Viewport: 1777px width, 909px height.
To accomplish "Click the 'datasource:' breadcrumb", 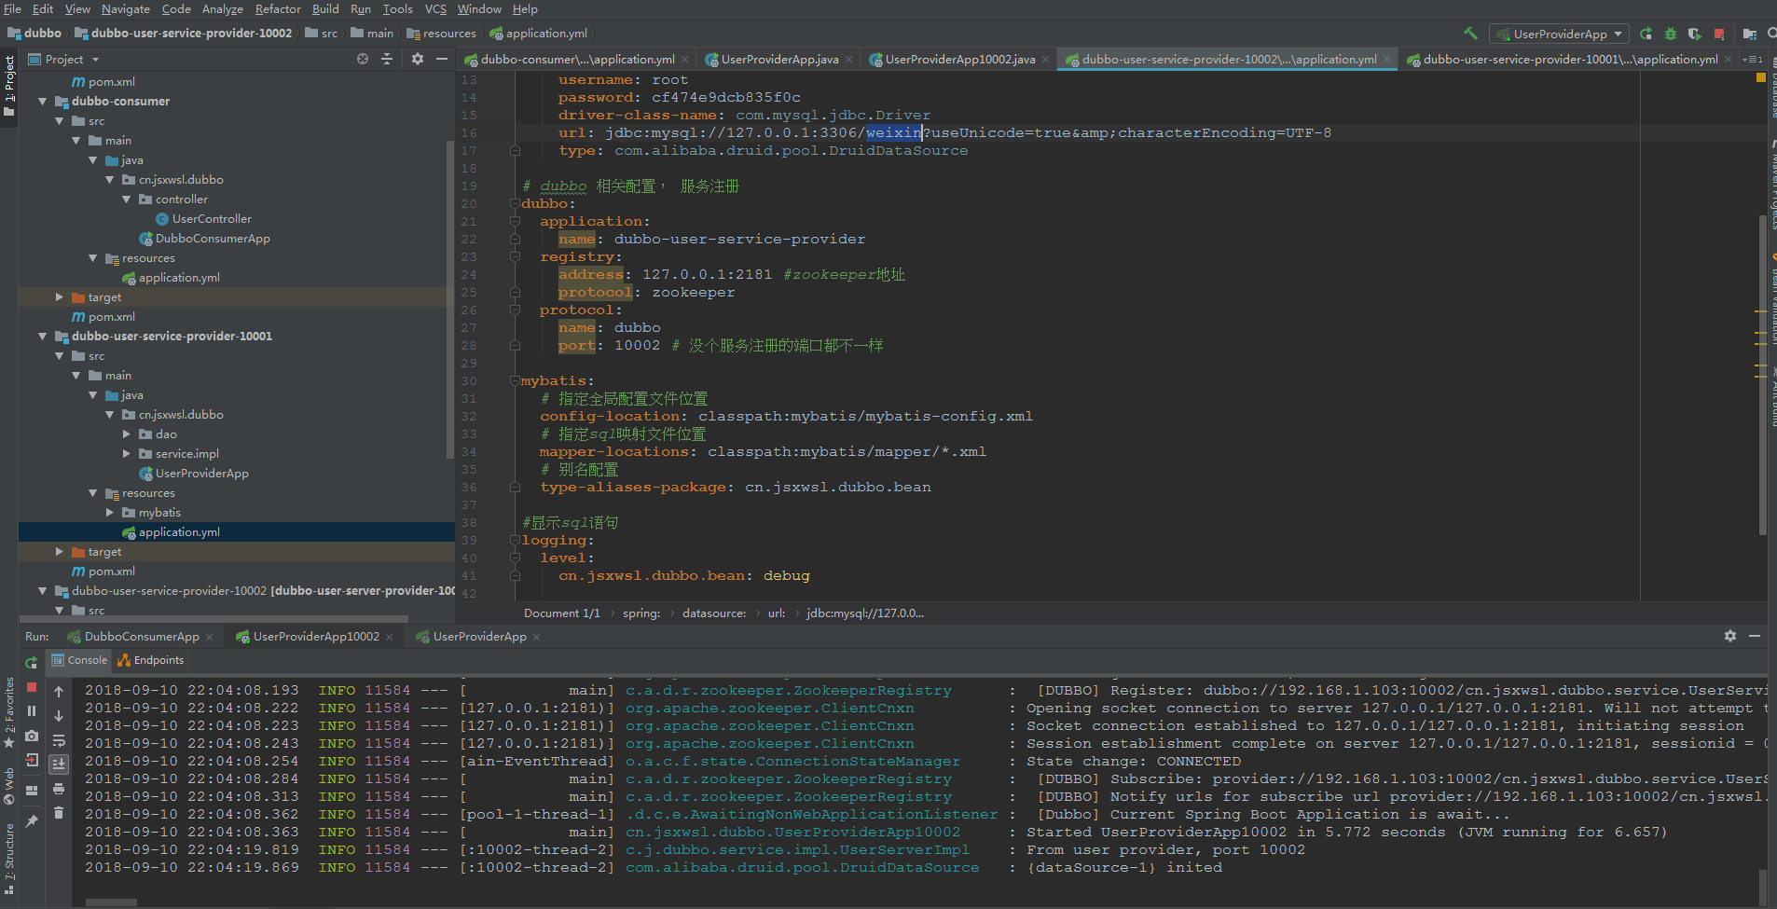I will point(714,613).
